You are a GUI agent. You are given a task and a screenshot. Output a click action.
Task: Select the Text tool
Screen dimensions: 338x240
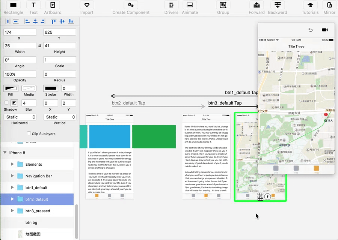tap(33, 5)
